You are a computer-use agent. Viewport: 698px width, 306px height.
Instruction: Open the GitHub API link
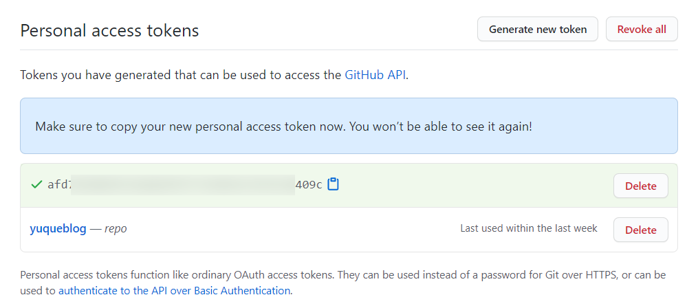coord(375,75)
